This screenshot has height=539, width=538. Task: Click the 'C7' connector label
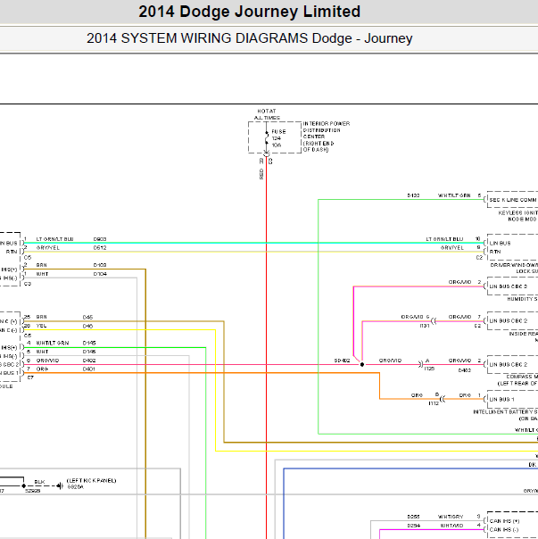tap(30, 377)
